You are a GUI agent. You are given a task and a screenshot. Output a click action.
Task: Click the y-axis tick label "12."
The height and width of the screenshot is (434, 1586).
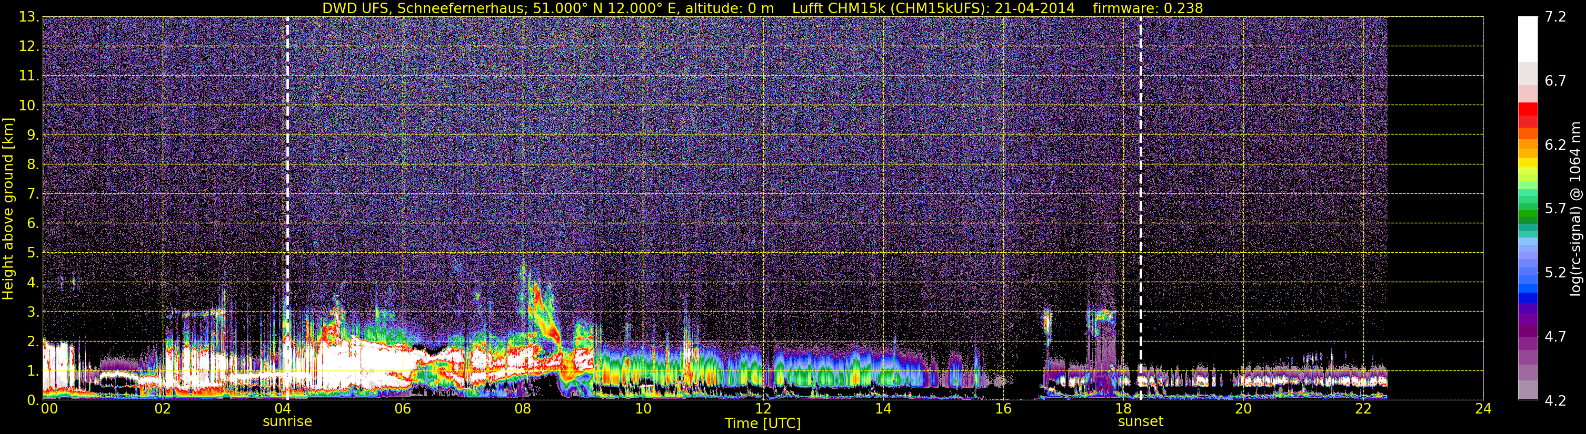coord(28,47)
